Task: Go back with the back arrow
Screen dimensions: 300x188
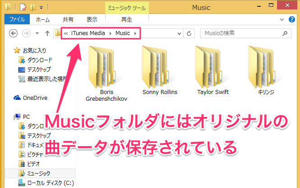Action: pos(14,33)
